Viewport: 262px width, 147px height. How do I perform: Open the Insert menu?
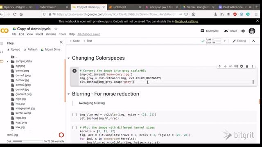[x=39, y=34]
